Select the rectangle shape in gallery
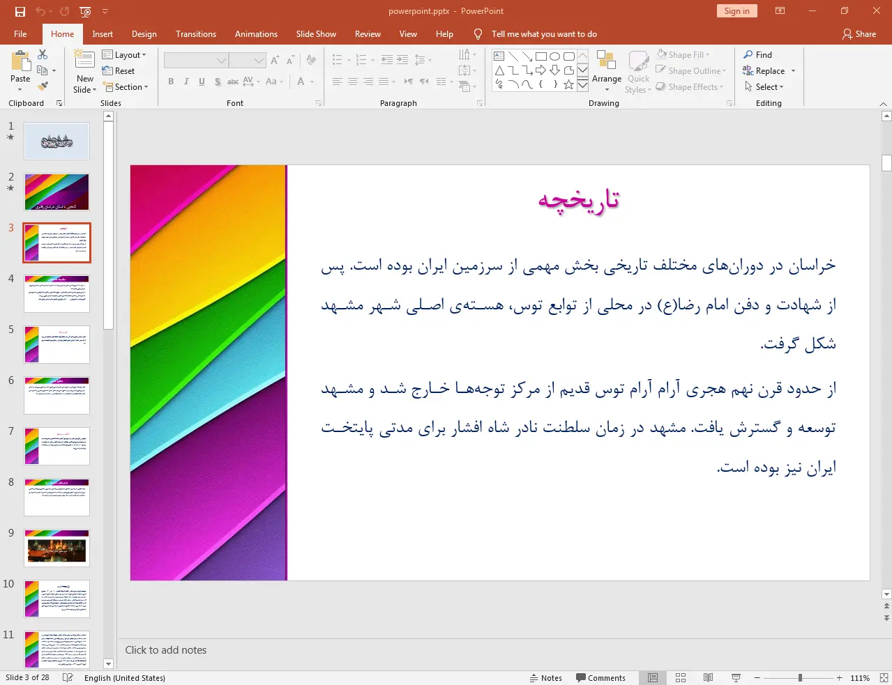The image size is (892, 685). point(541,56)
